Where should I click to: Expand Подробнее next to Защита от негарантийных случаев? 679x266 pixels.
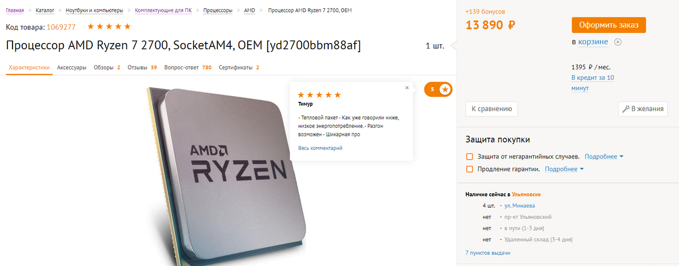pyautogui.click(x=604, y=156)
